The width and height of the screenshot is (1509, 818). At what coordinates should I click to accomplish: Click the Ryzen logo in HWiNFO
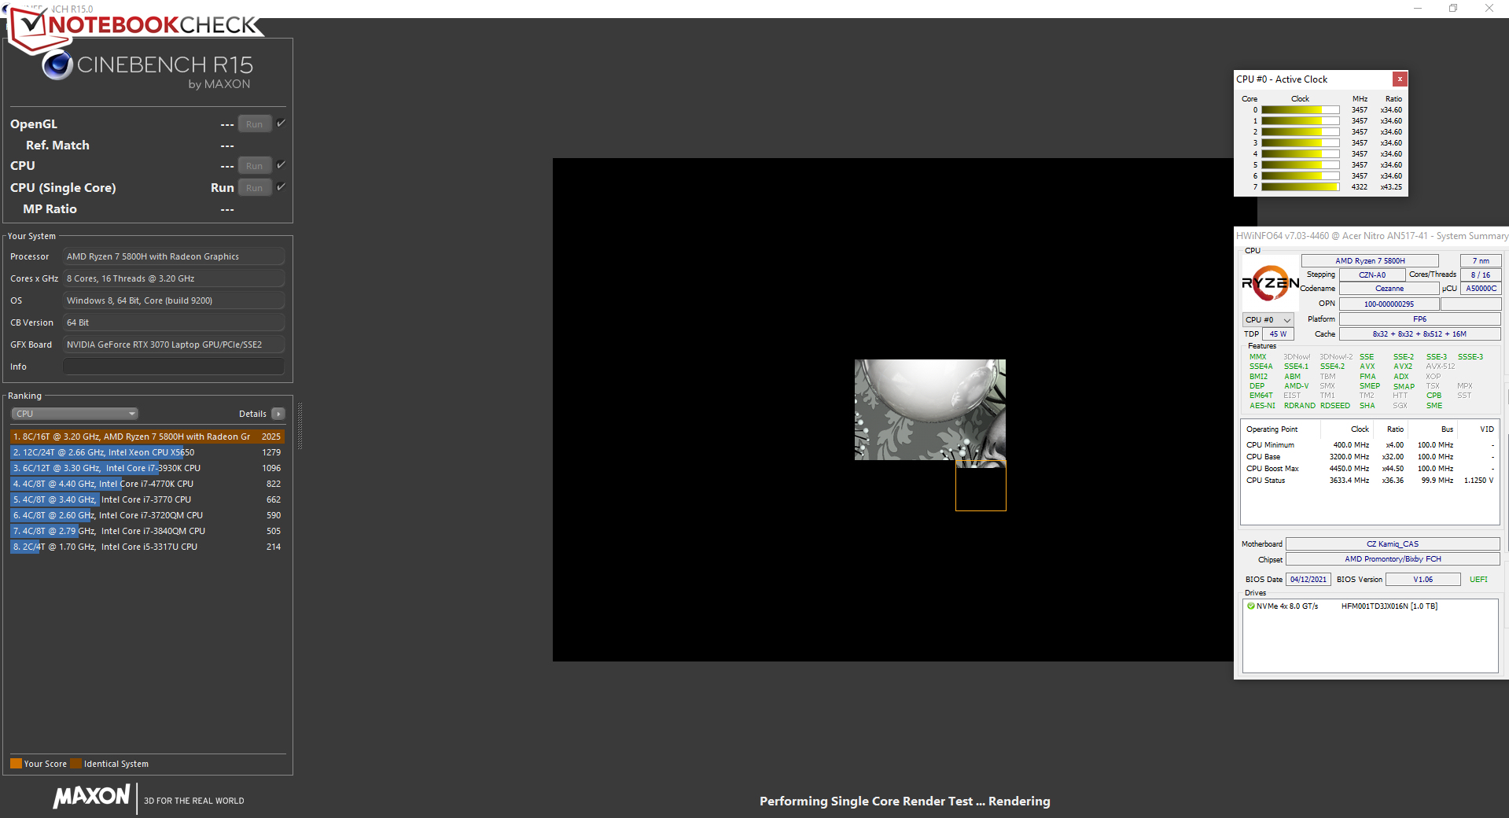pos(1269,283)
